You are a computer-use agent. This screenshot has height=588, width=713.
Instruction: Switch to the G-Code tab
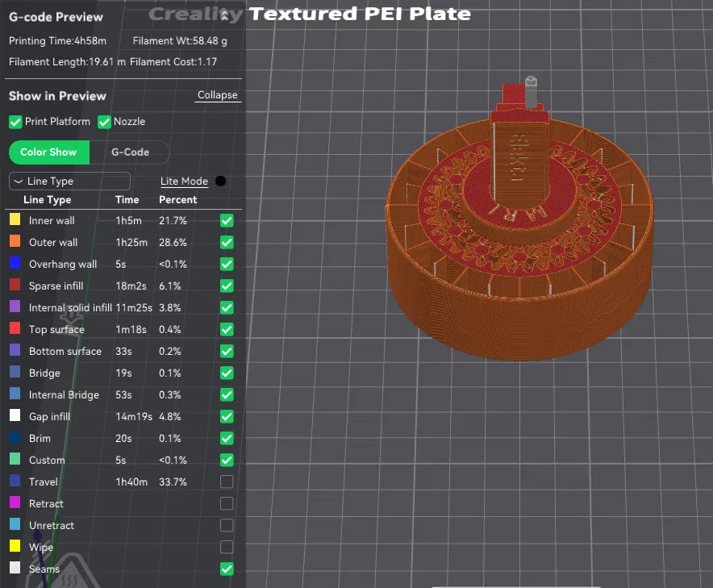click(130, 152)
